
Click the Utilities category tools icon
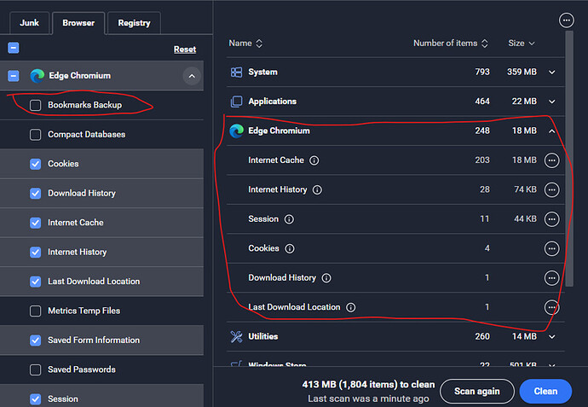(x=236, y=336)
